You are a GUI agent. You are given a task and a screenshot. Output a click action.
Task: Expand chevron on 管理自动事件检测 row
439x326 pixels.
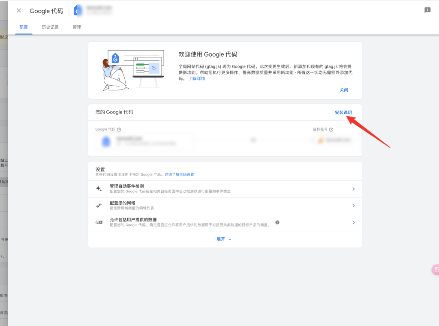tap(353, 189)
